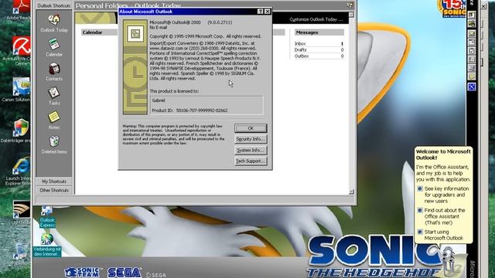Screen dimensions: 495x278
Task: Switch to Other Shortcuts group
Action: click(54, 191)
